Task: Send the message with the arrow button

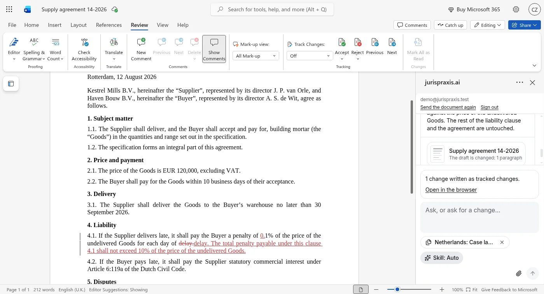Action: pyautogui.click(x=533, y=273)
